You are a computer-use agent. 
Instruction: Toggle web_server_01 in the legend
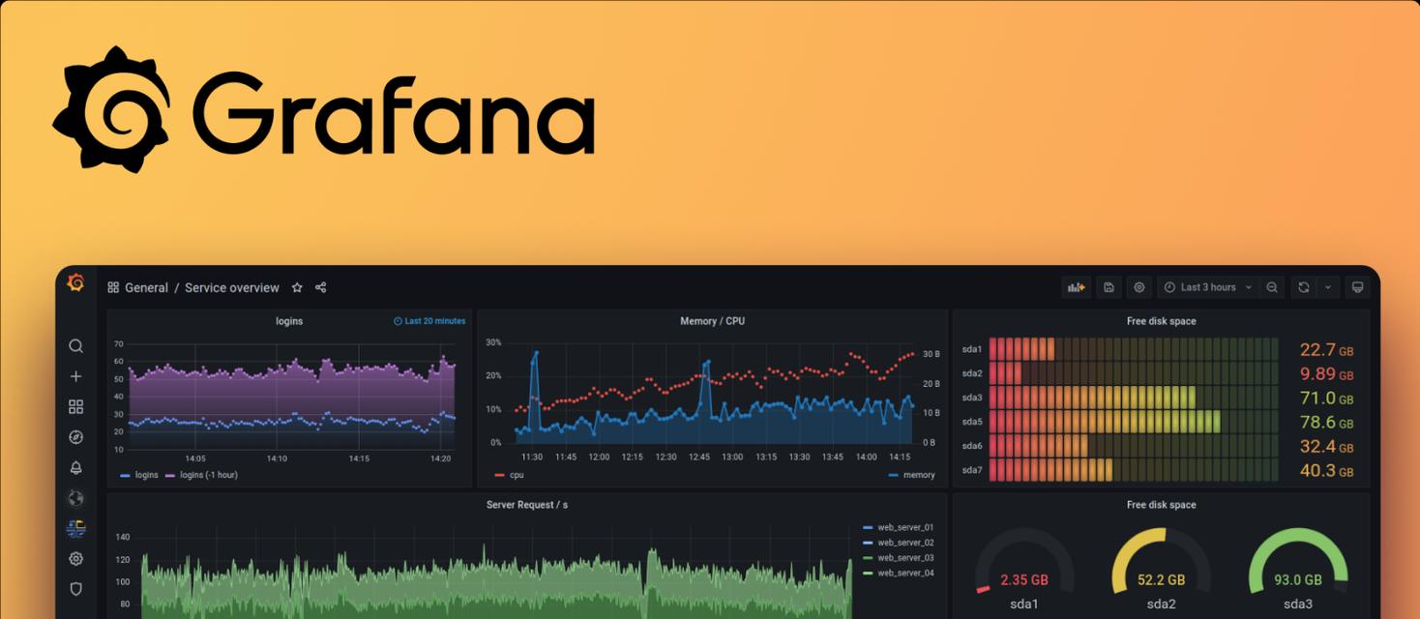point(899,528)
